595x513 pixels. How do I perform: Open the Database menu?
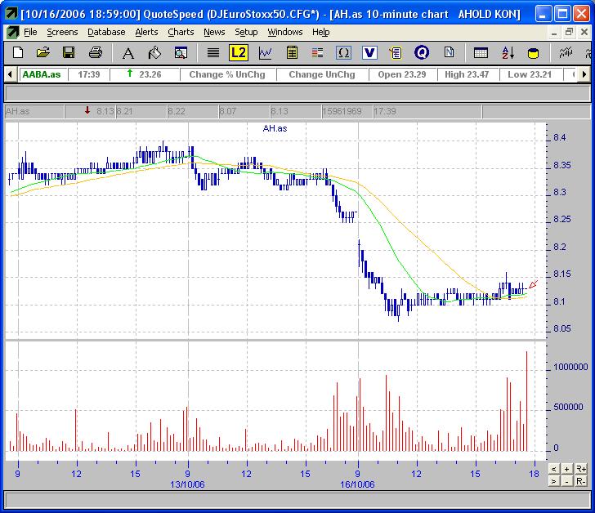[x=106, y=32]
